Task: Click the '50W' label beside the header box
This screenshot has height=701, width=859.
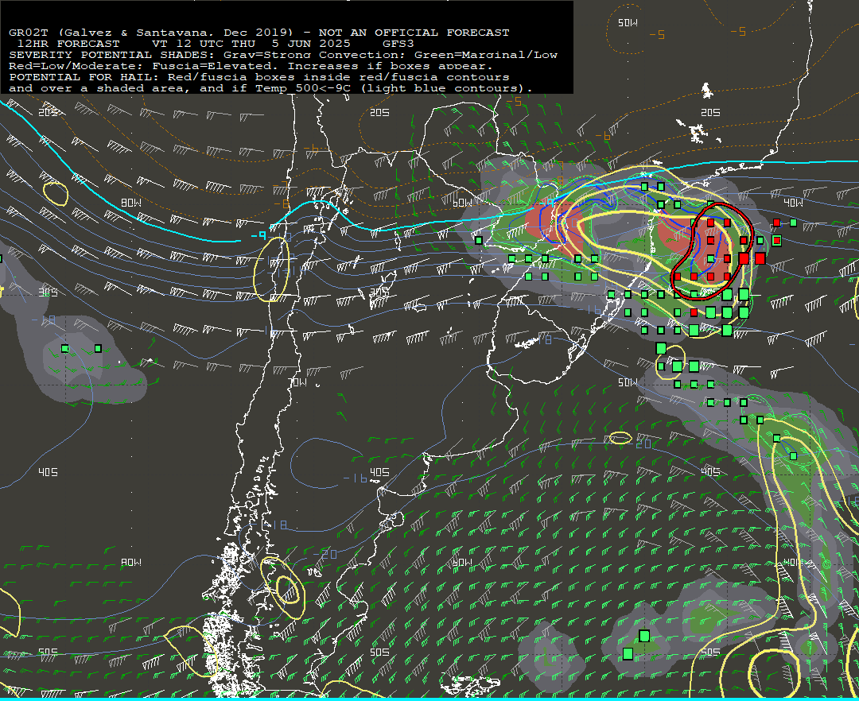Action: coord(628,23)
